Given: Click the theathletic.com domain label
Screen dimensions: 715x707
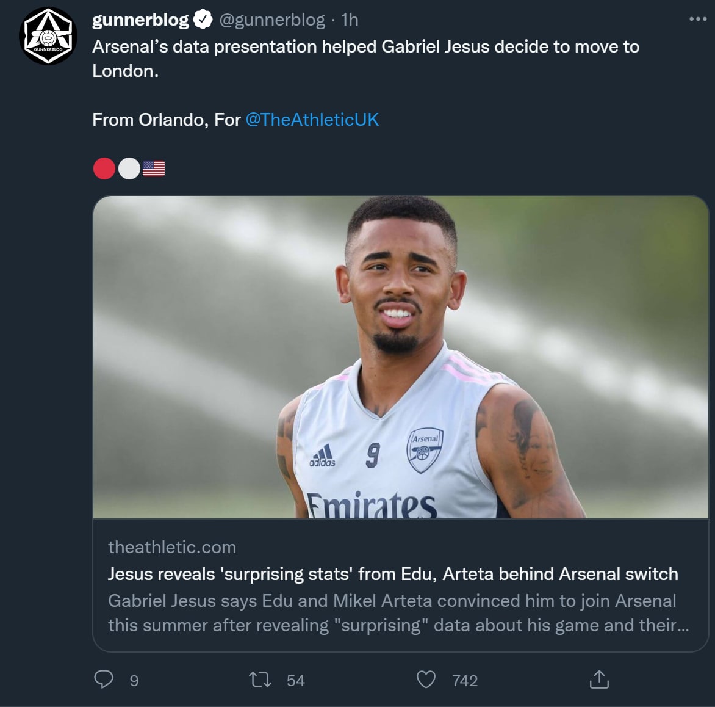Looking at the screenshot, I should pyautogui.click(x=172, y=547).
